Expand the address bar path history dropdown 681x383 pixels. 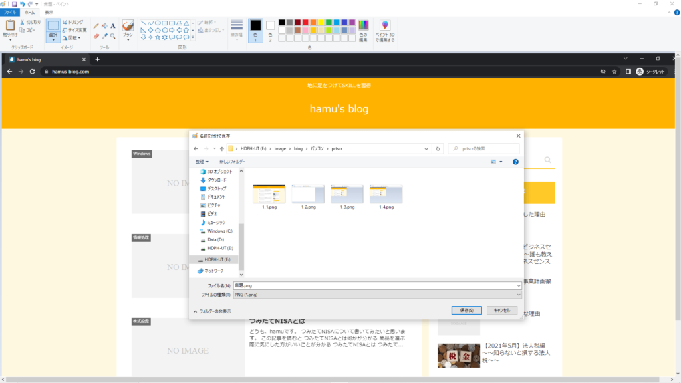click(x=426, y=148)
